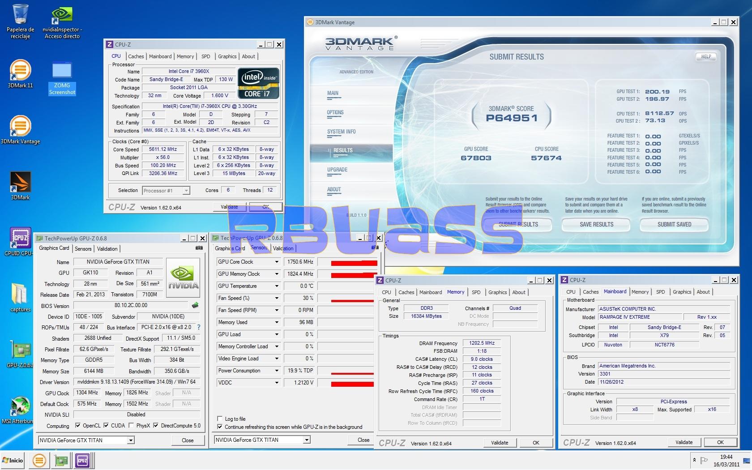Click the 3DMark taskbar icon
Image resolution: width=752 pixels, height=470 pixels.
pyautogui.click(x=39, y=460)
